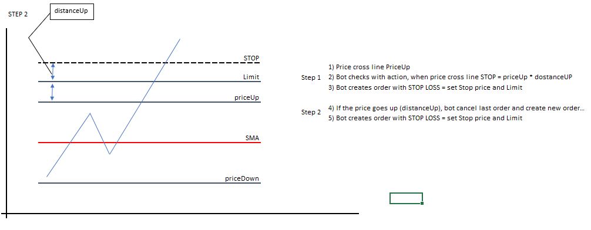
Task: Click the STEP 2 title label
Action: tap(18, 15)
